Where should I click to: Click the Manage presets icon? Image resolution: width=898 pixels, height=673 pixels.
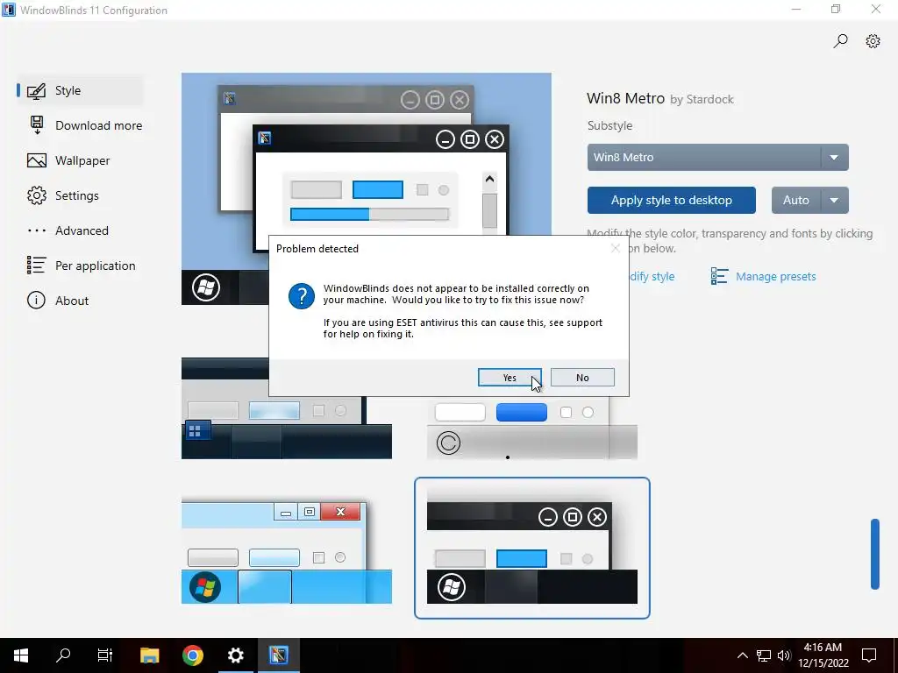pyautogui.click(x=719, y=276)
